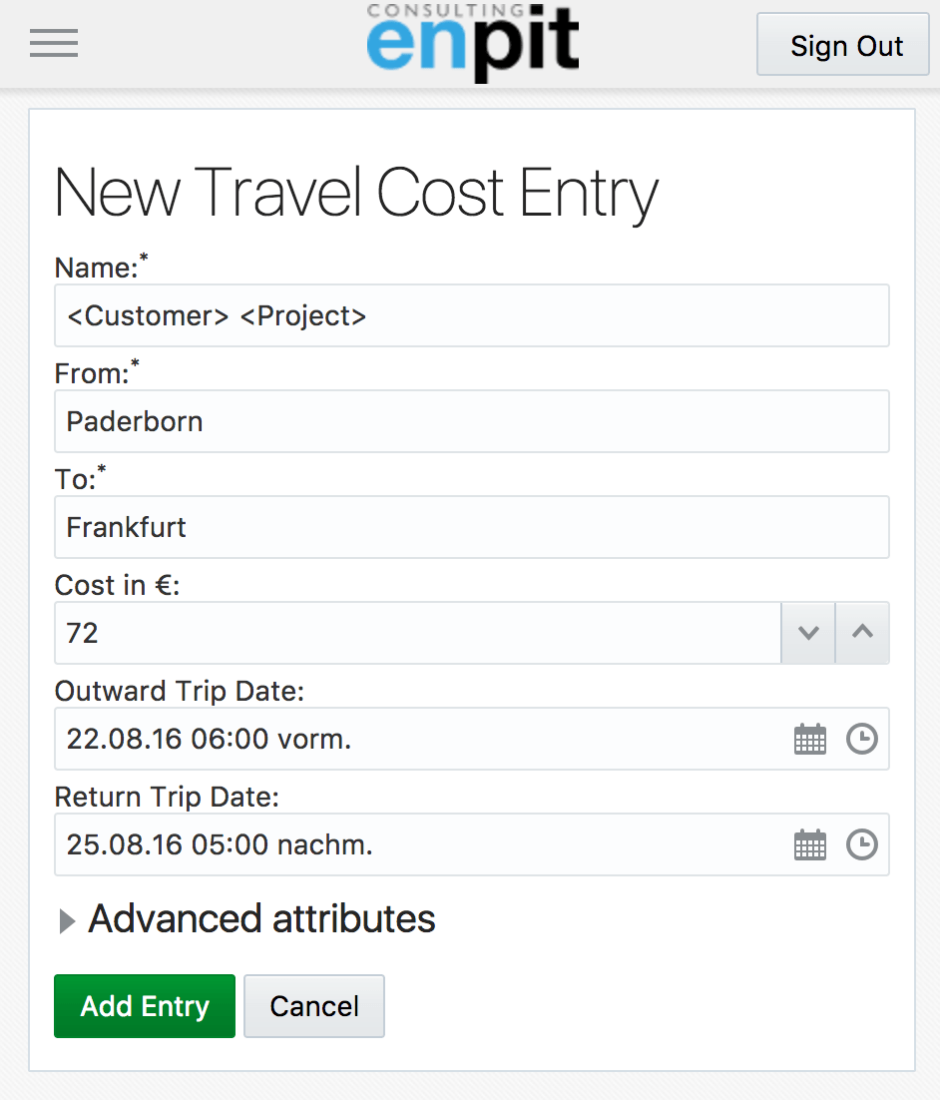Submit form with Add Entry button
940x1100 pixels.
click(145, 1006)
